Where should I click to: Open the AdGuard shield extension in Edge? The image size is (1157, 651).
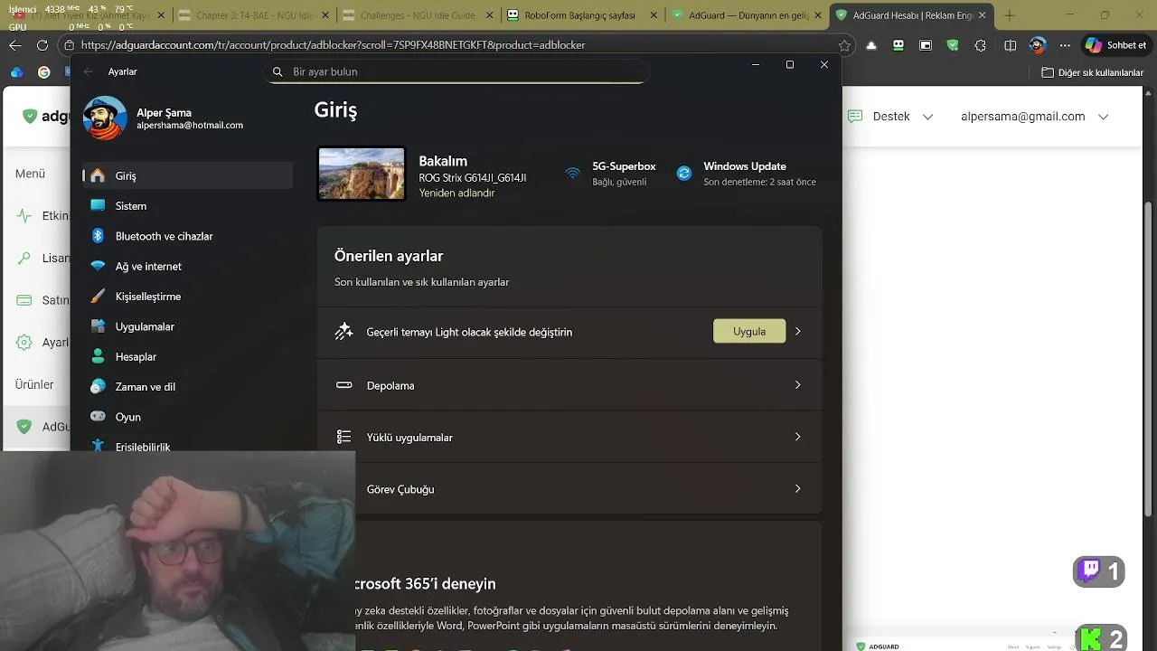click(x=954, y=45)
